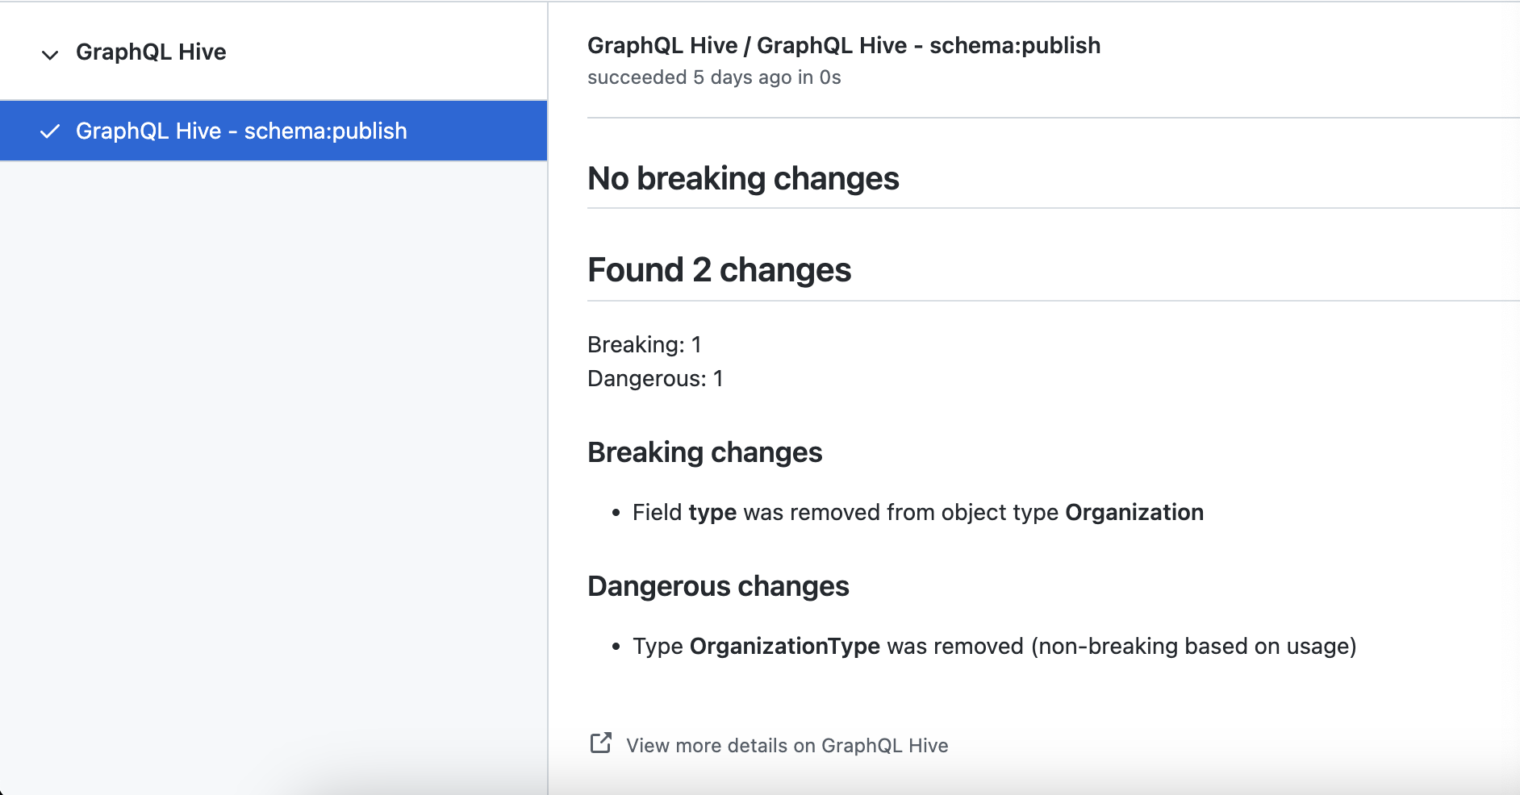Collapse the GraphQL Hive group chevron

(x=50, y=55)
